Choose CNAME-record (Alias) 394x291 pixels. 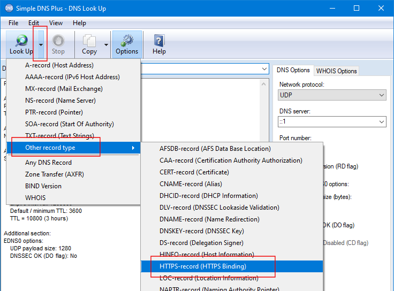tap(232, 184)
